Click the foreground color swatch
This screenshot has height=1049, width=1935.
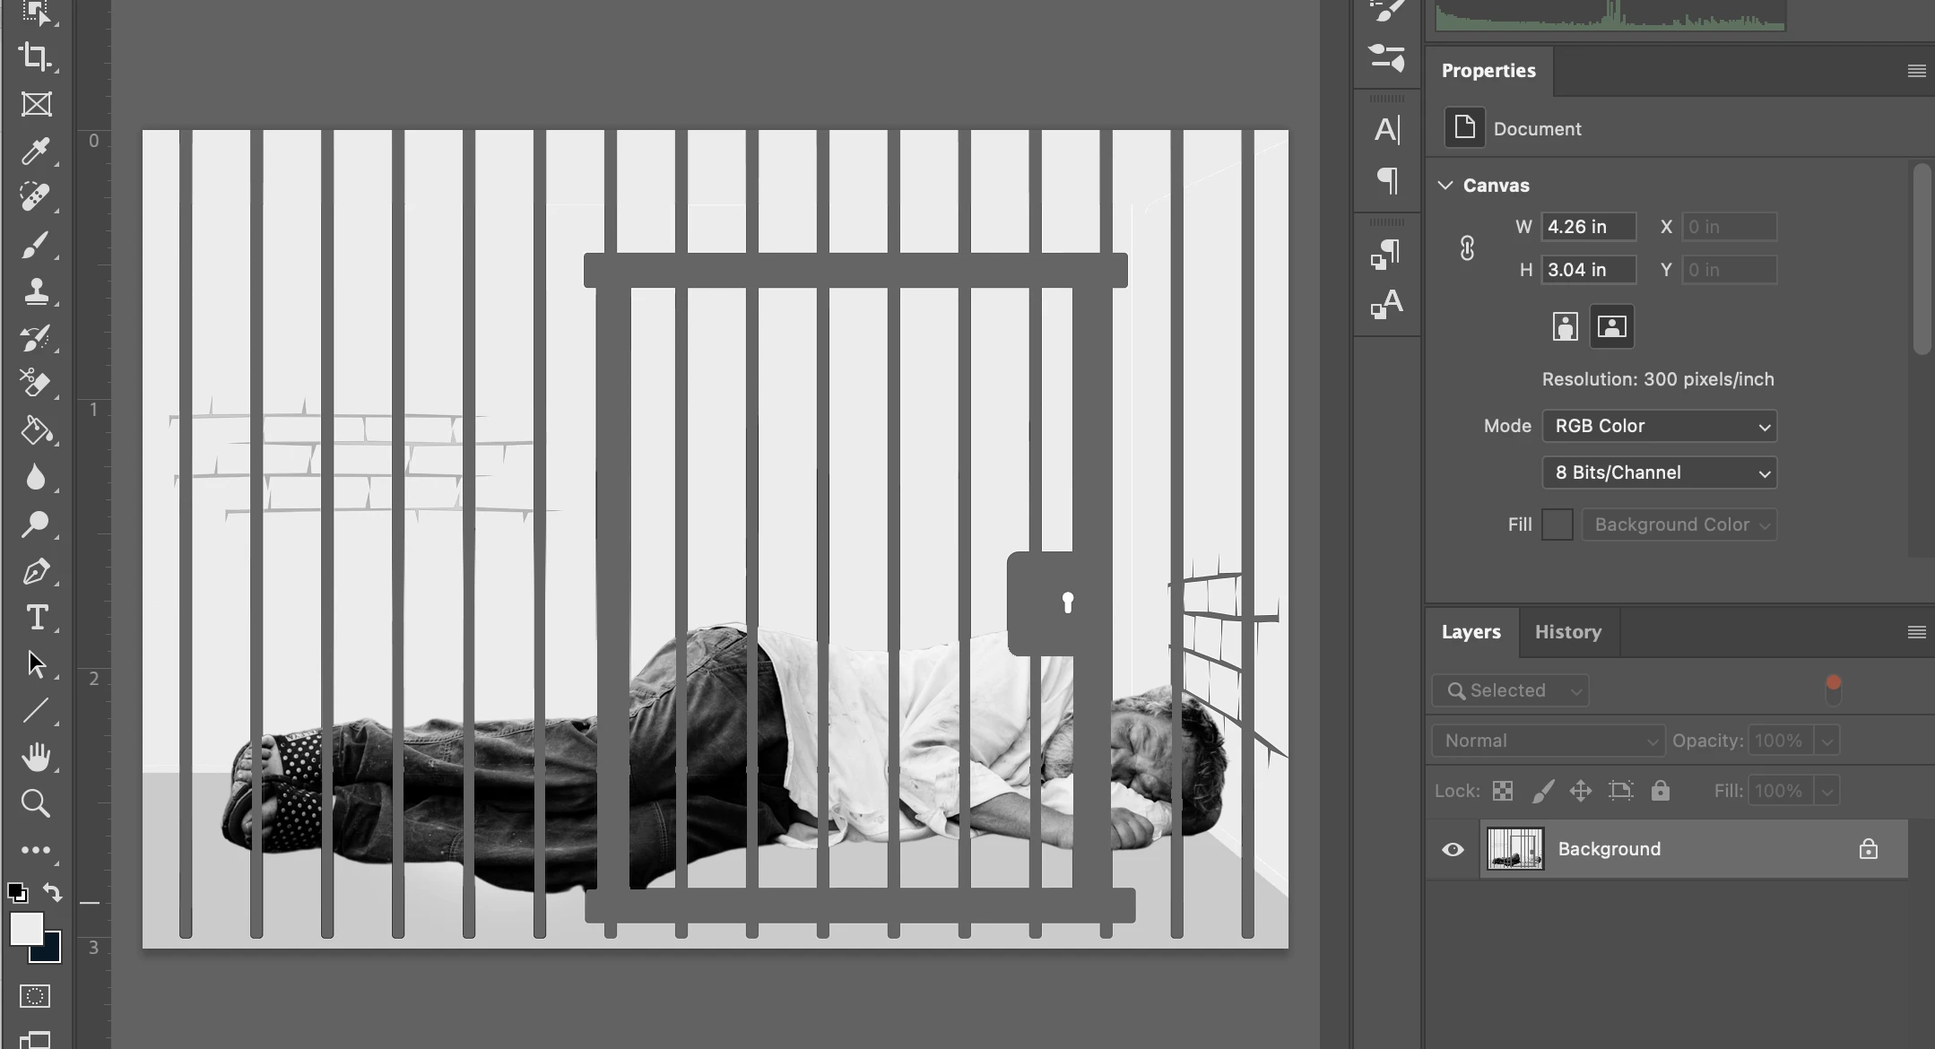25,928
